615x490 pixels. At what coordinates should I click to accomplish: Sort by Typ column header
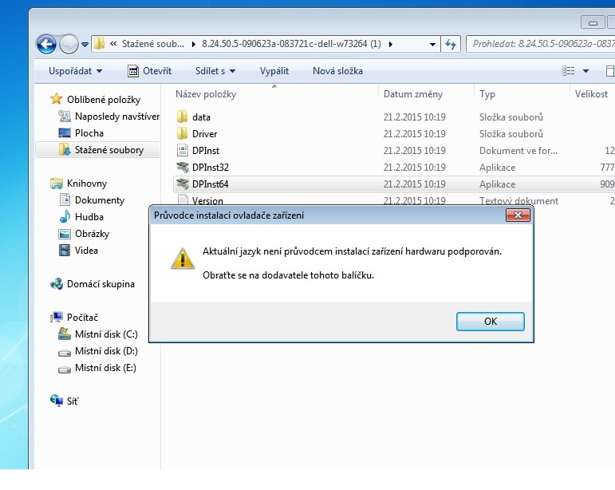[x=487, y=94]
